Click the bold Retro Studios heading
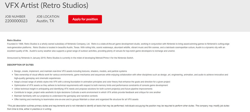 click(x=14, y=40)
